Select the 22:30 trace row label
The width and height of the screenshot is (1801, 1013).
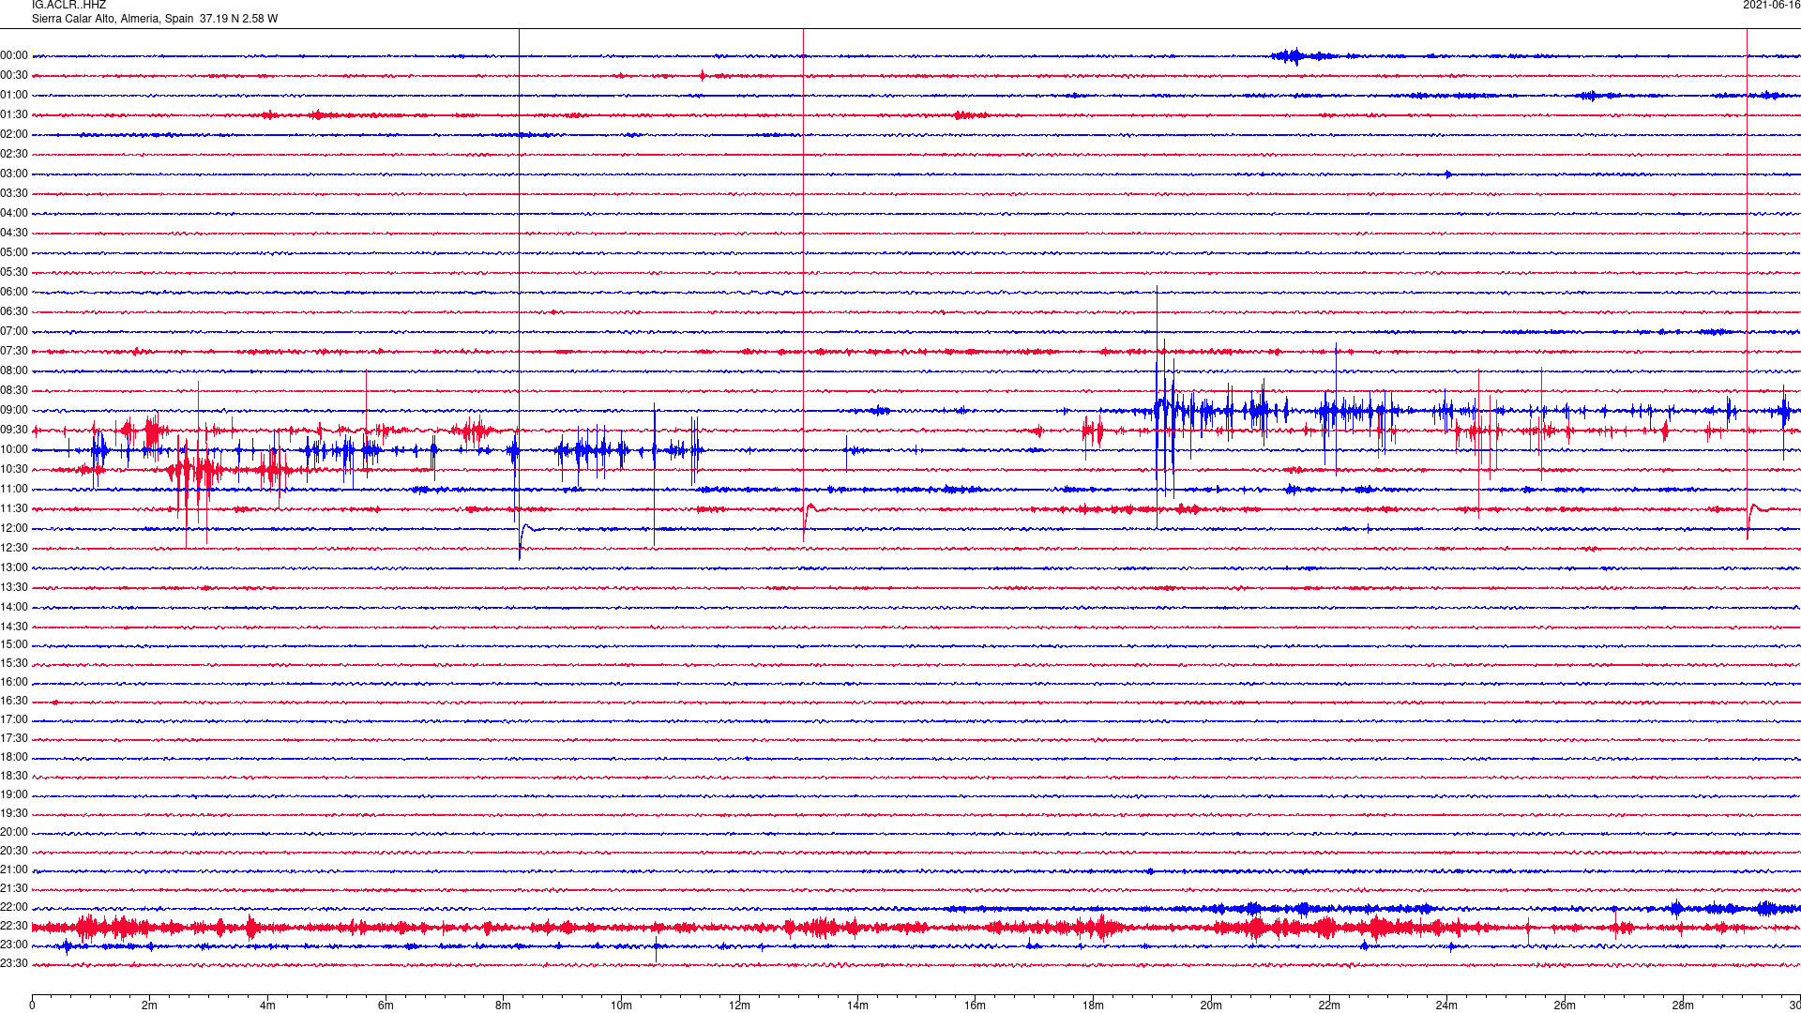[x=14, y=926]
